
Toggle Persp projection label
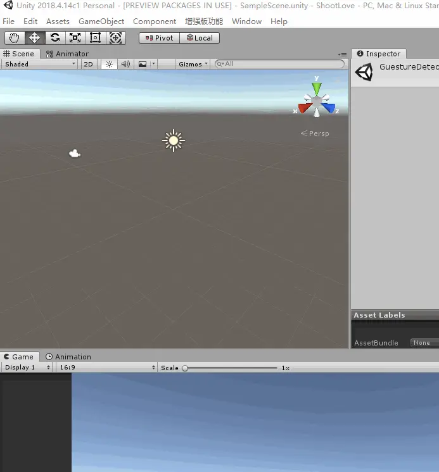coord(315,134)
